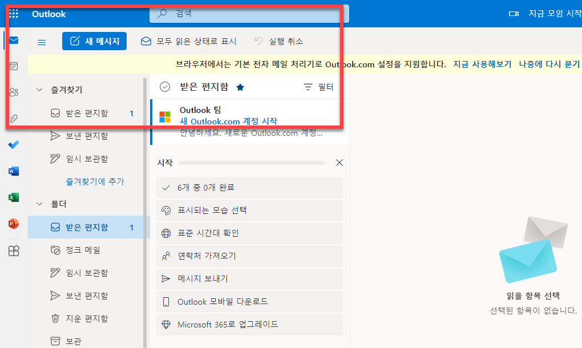Open the 보관 archive folder

tap(89, 341)
